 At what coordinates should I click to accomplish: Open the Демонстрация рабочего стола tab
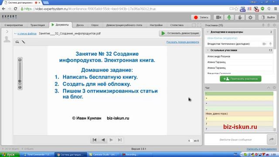click(x=124, y=25)
